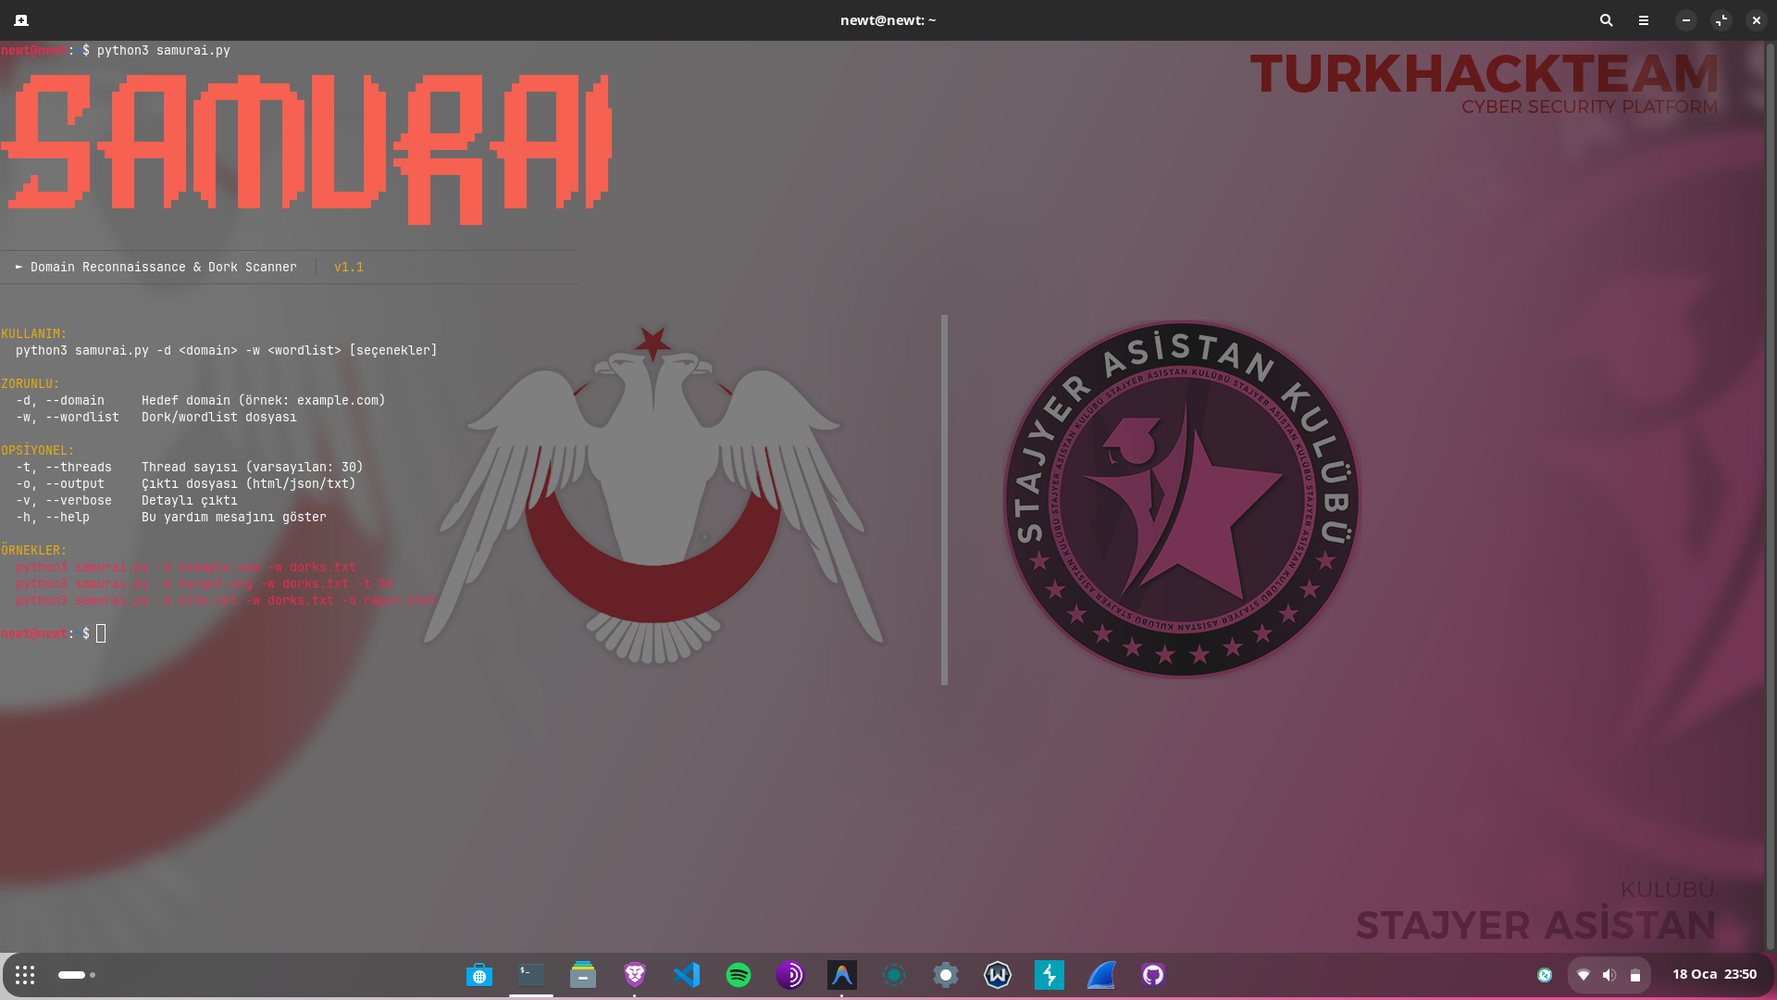Click the '-h, --help' option
This screenshot has width=1777, height=1000.
pyautogui.click(x=53, y=518)
